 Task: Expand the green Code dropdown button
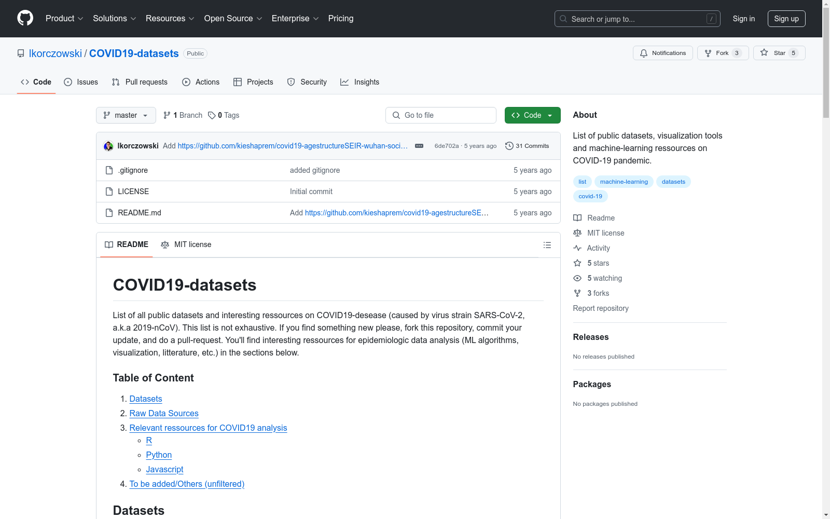click(532, 115)
